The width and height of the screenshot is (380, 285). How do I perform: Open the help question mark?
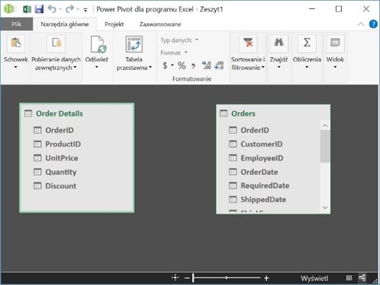pos(373,24)
